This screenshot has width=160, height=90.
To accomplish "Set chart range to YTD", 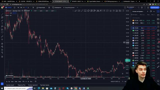I will [23, 81].
